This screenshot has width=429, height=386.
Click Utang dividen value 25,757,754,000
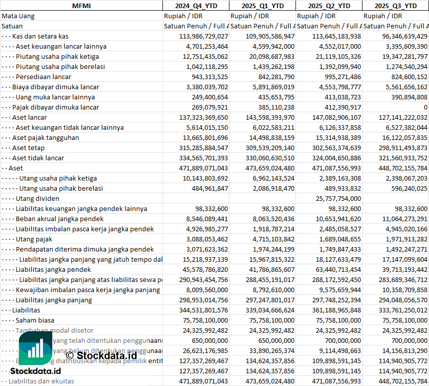pos(338,198)
